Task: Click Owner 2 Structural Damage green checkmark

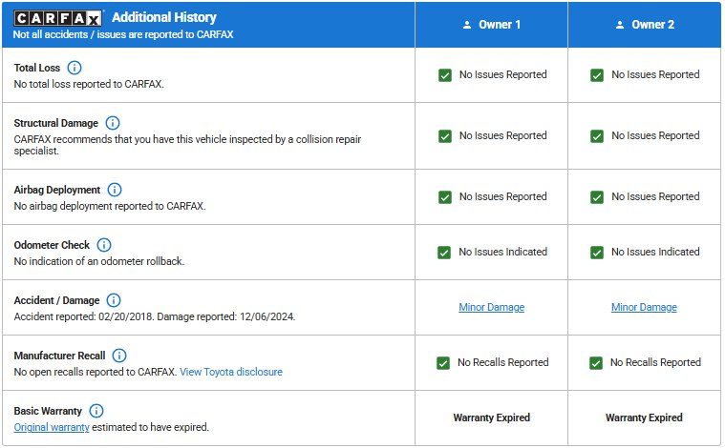Action: (x=597, y=136)
